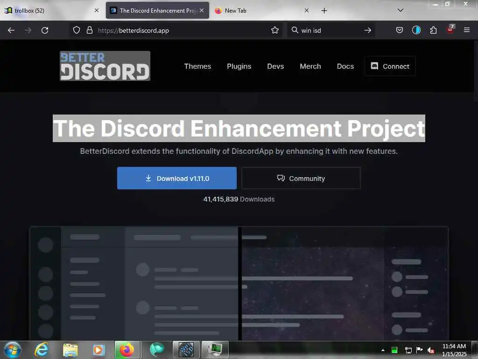This screenshot has width=478, height=359.
Task: Click the muted volume tray icon
Action: pyautogui.click(x=431, y=350)
